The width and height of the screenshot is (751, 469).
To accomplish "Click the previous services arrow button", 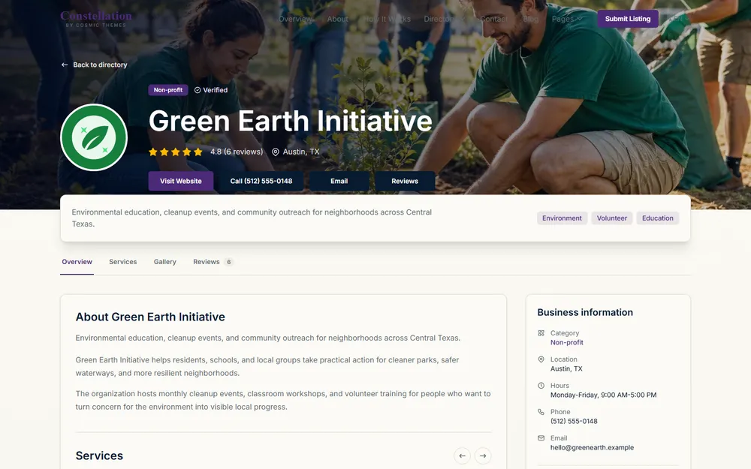I will 462,455.
